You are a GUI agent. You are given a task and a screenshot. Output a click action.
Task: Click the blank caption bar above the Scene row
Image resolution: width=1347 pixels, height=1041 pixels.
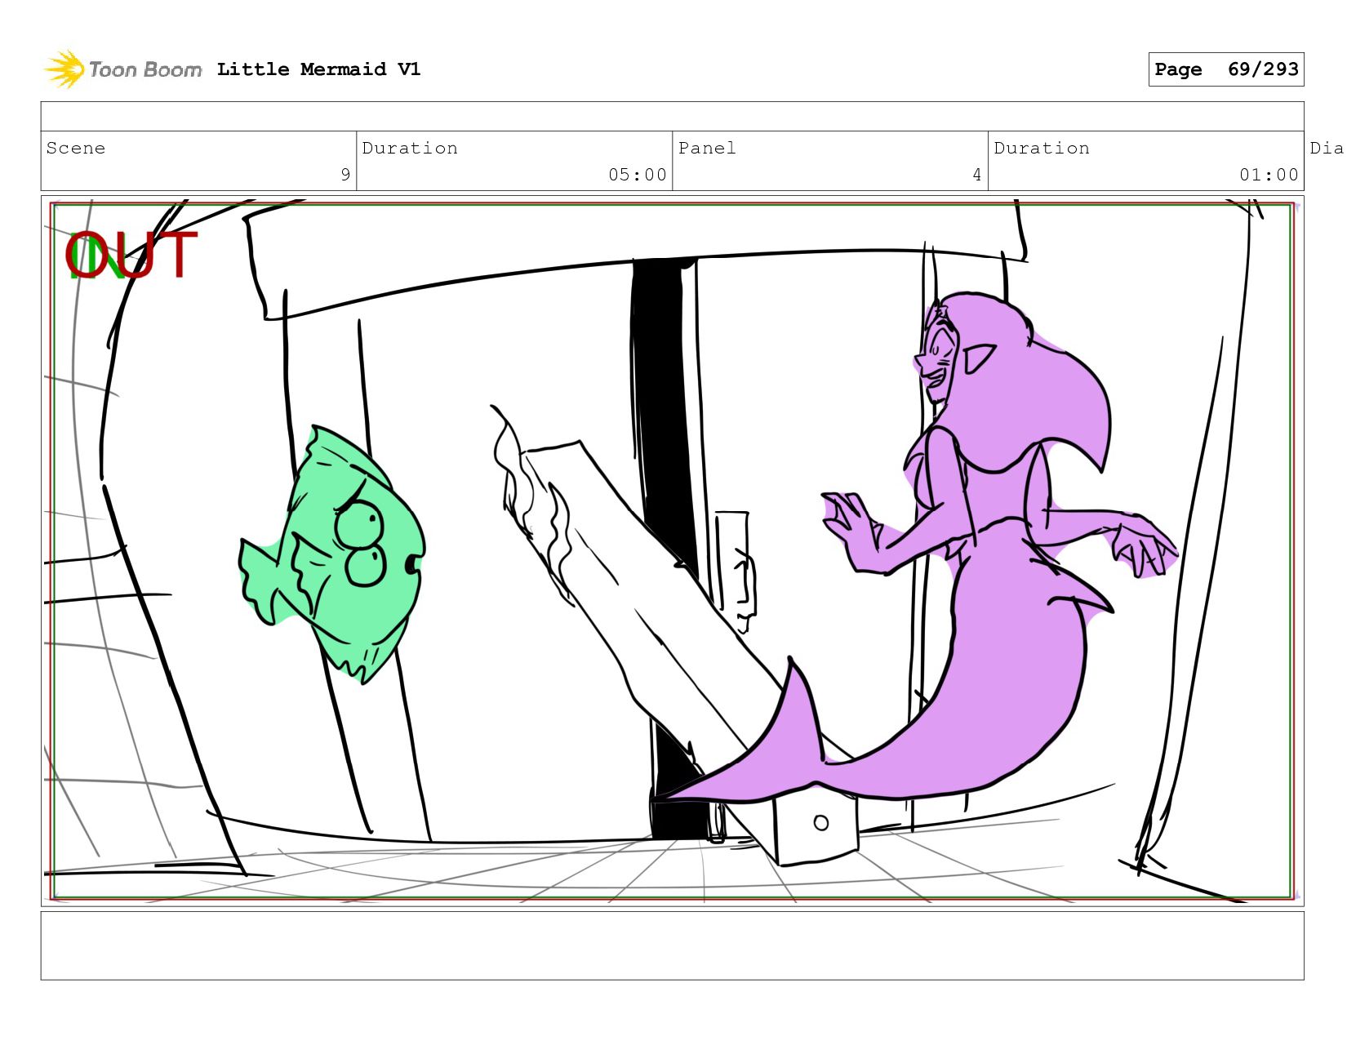(x=672, y=116)
